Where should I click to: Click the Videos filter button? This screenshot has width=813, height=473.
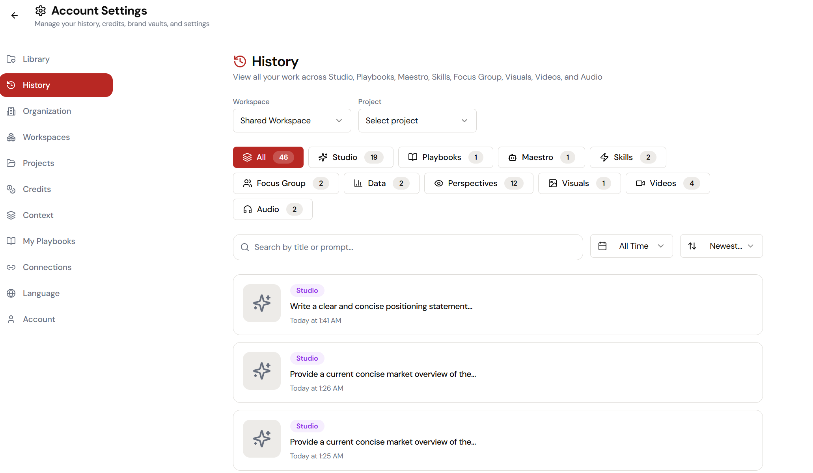tap(667, 183)
